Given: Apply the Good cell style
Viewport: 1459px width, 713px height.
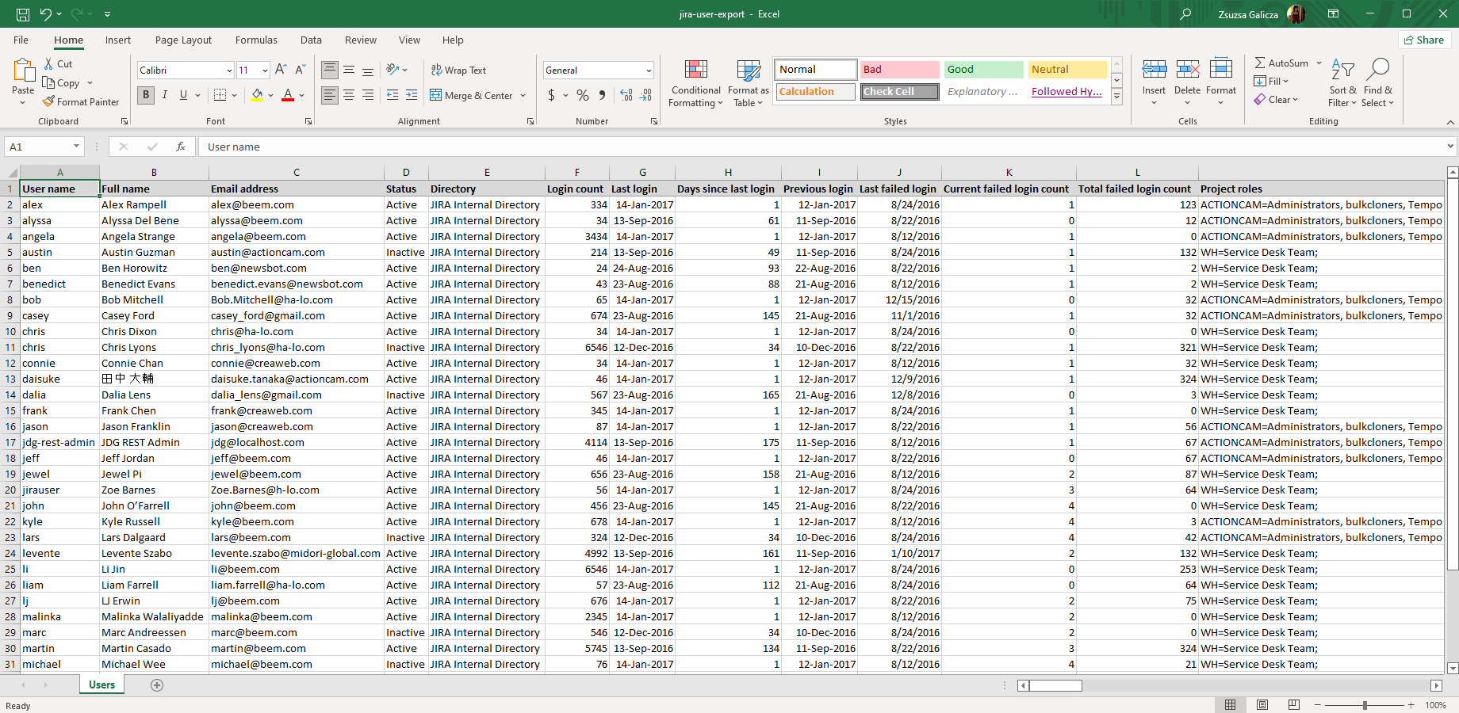Looking at the screenshot, I should [983, 70].
